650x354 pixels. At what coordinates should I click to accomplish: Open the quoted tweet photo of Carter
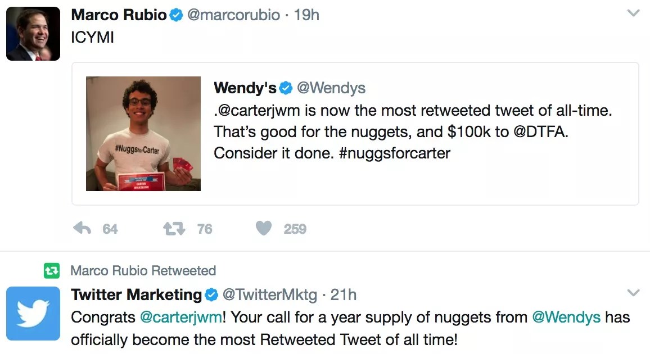pos(143,134)
